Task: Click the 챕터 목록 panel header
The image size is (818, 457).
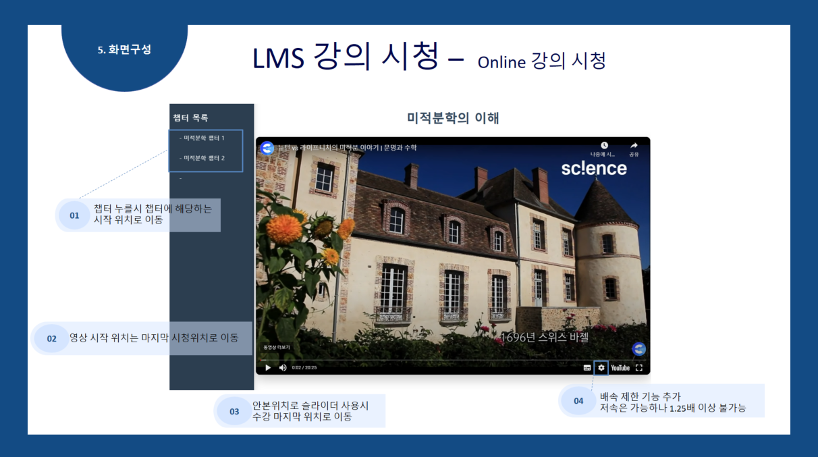Action: coord(190,118)
